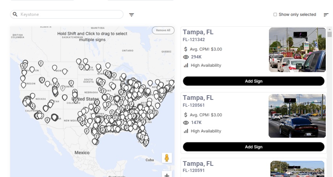Viewport: 333px width, 177px height.
Task: Open the FL-120591 billboard photo
Action: [297, 169]
